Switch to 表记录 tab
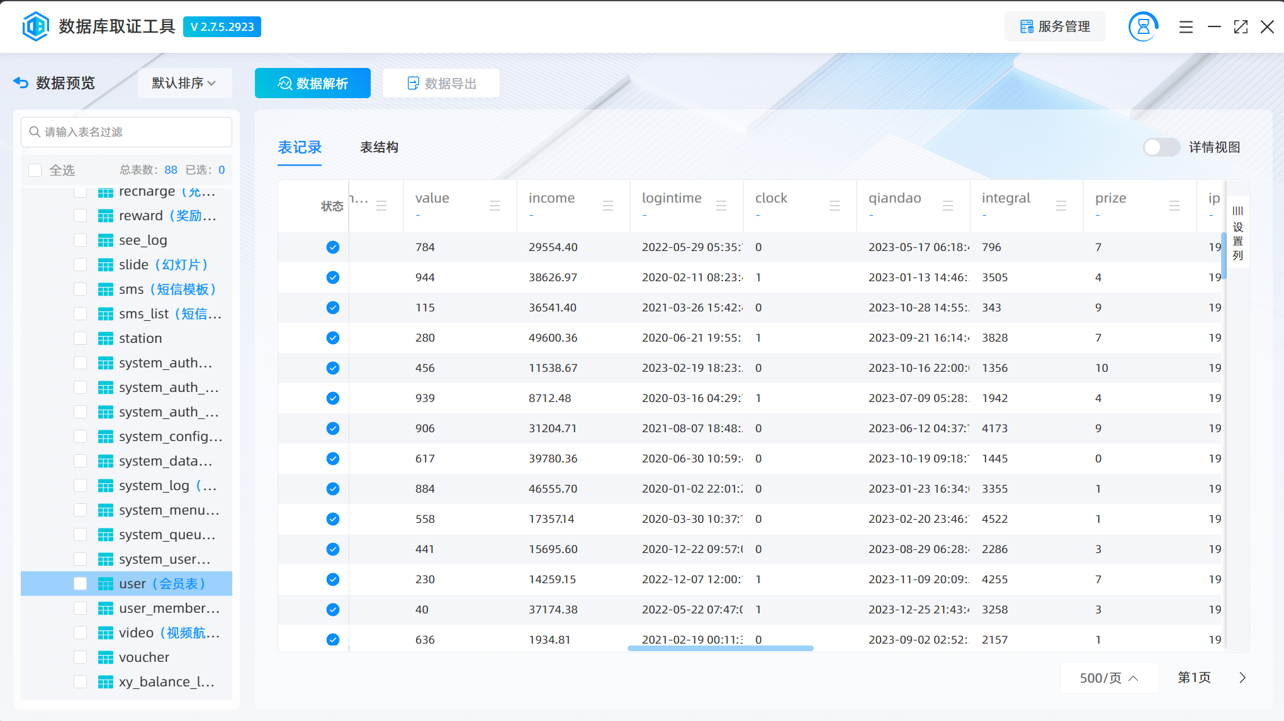Viewport: 1284px width, 721px height. point(300,147)
